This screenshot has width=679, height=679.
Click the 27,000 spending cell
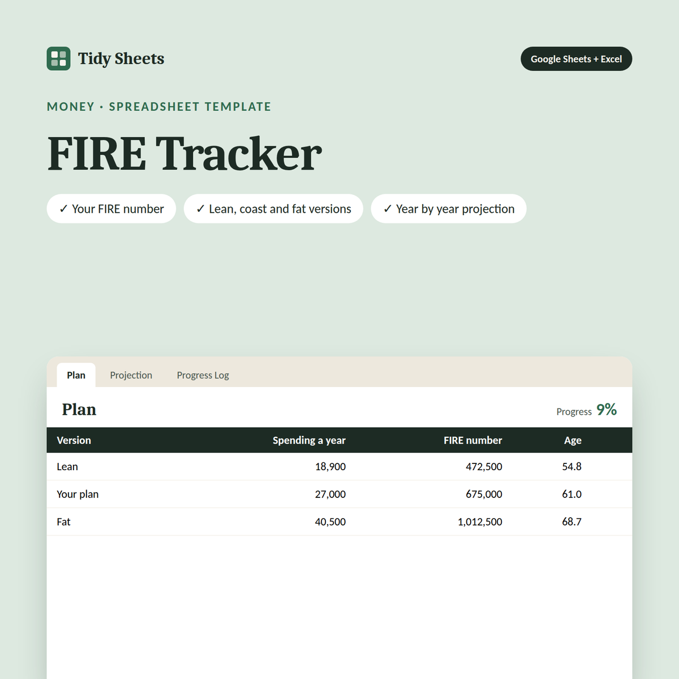330,494
